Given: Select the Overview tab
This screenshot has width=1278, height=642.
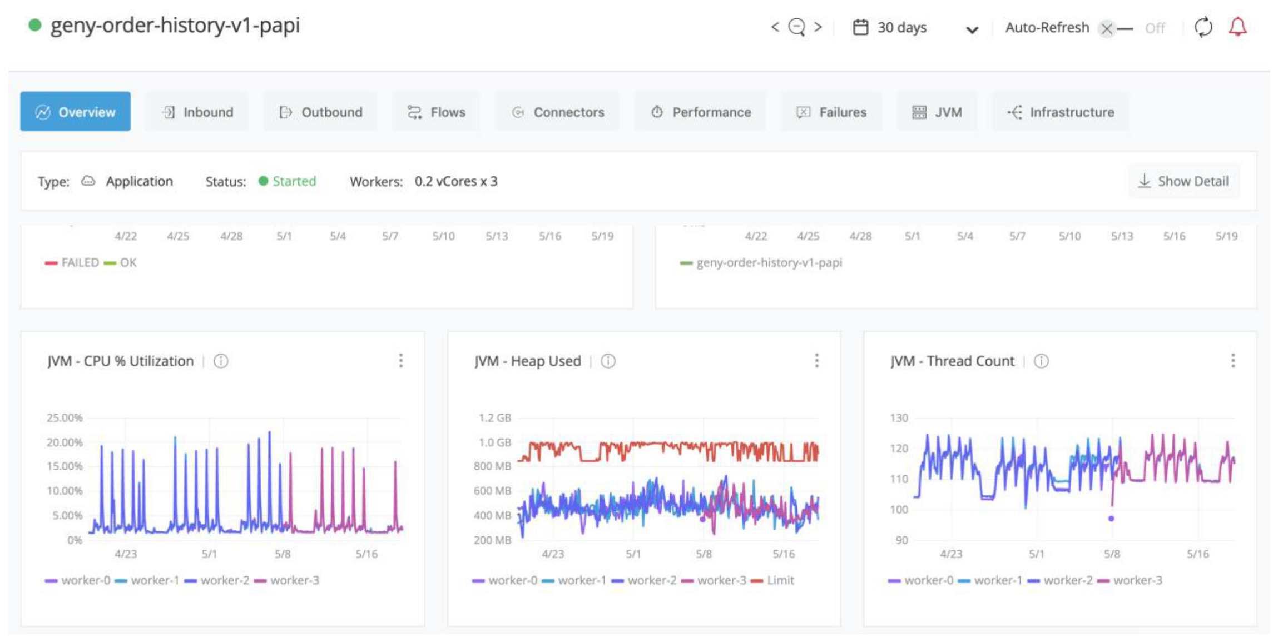Looking at the screenshot, I should [76, 112].
